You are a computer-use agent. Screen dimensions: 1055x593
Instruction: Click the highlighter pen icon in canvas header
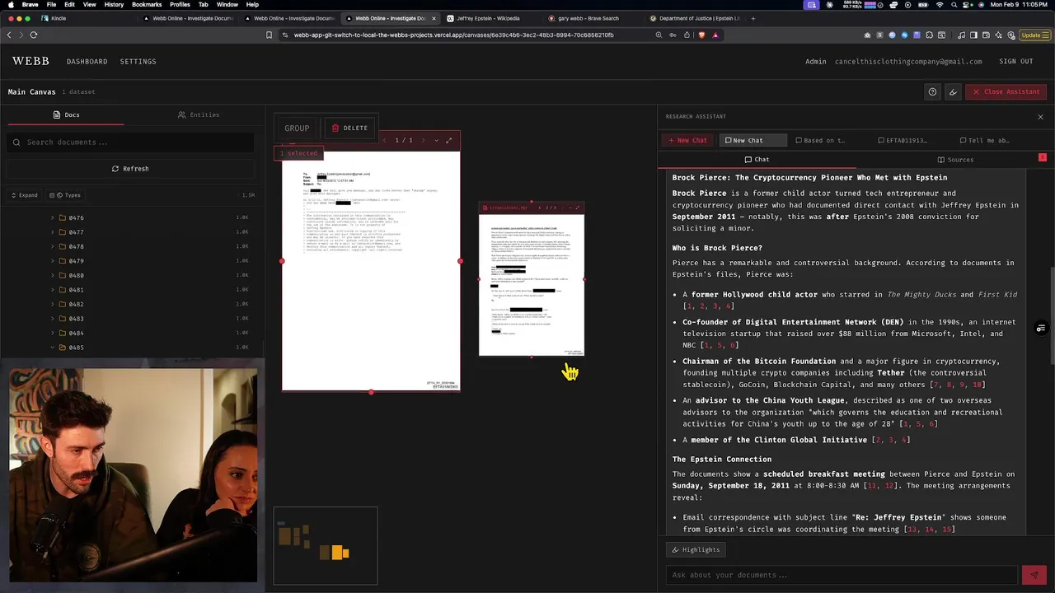pyautogui.click(x=953, y=91)
